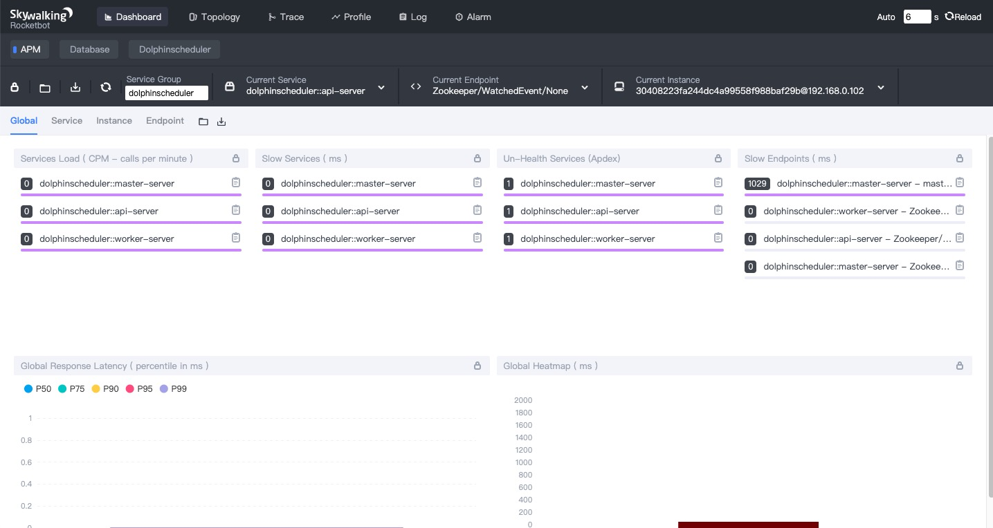Image resolution: width=993 pixels, height=528 pixels.
Task: Click the Skywalking Rocketbot logo
Action: (x=41, y=17)
